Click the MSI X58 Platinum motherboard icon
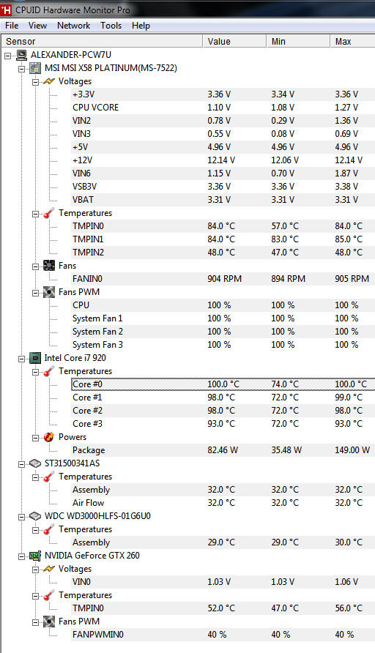375x653 pixels. coord(35,68)
